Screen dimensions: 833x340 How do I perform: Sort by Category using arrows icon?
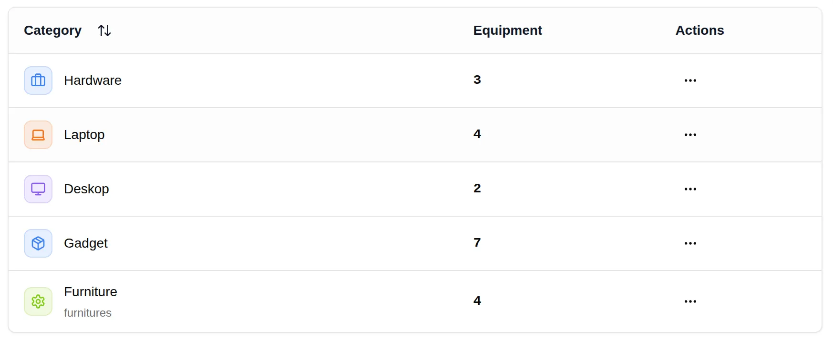pyautogui.click(x=104, y=30)
